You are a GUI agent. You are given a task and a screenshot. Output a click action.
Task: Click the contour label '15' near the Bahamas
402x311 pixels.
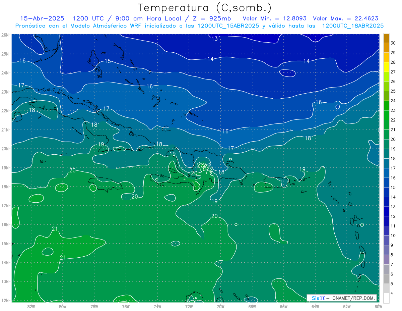tap(108, 61)
